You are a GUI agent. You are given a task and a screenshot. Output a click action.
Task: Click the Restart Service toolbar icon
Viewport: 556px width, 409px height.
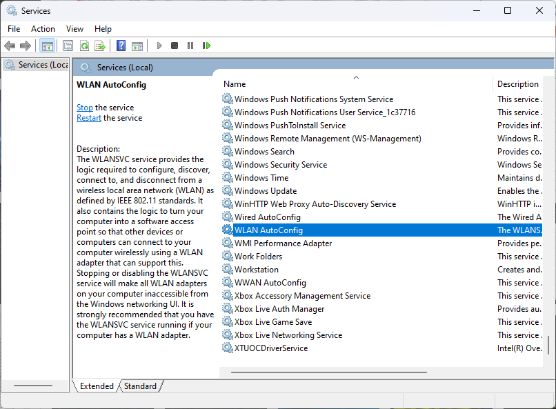206,46
